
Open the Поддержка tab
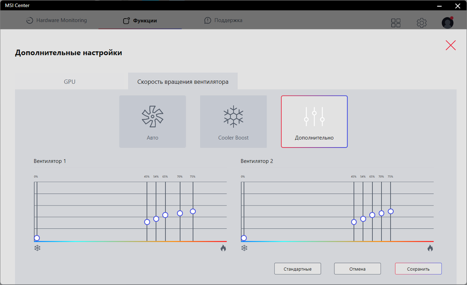point(223,20)
